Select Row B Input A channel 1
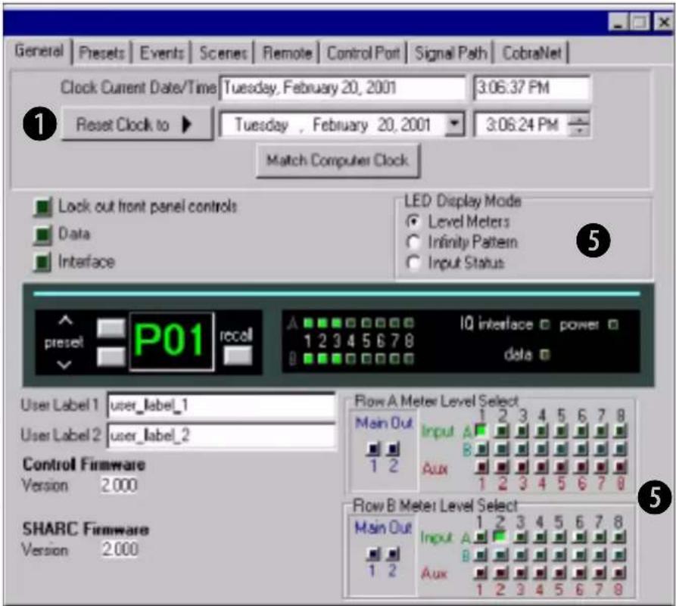The width and height of the screenshot is (676, 606). pyautogui.click(x=480, y=537)
